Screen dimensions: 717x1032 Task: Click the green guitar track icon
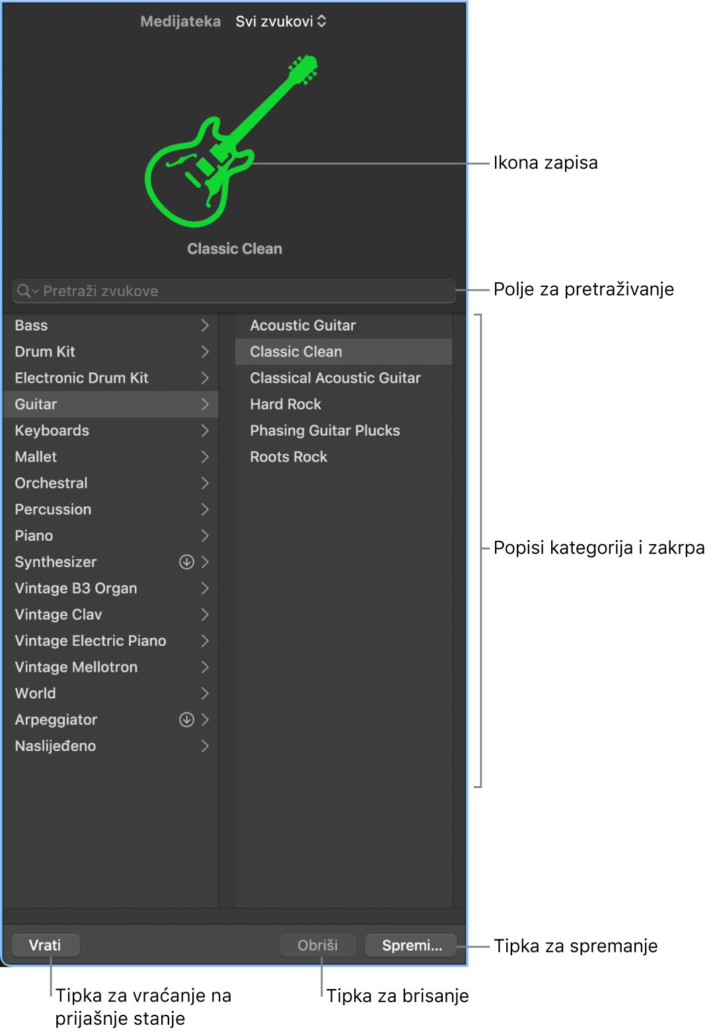231,141
